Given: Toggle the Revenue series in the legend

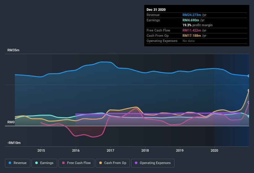Looking at the screenshot, I should click(18, 163).
